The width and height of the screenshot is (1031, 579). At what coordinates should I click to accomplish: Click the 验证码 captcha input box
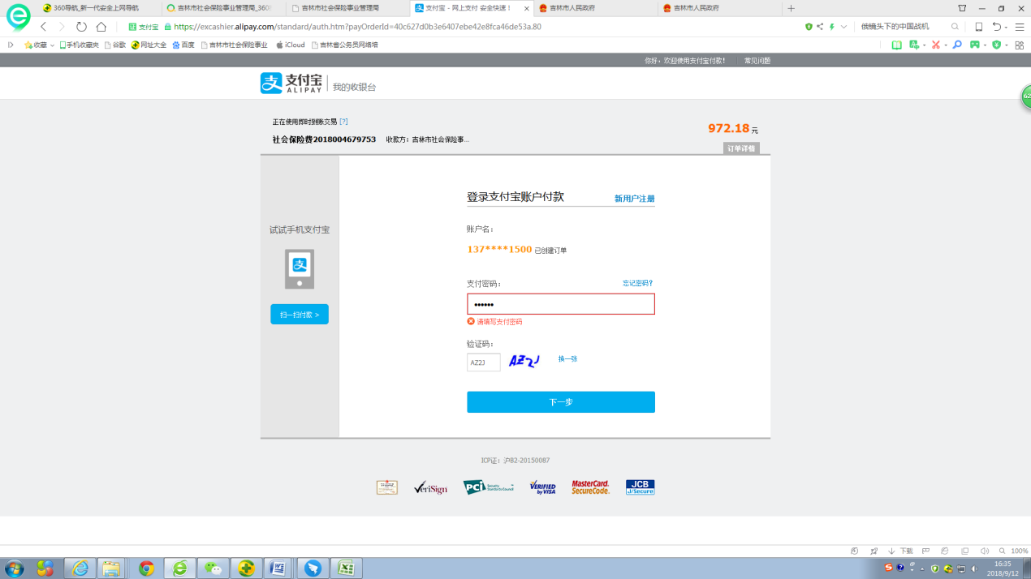coord(484,362)
